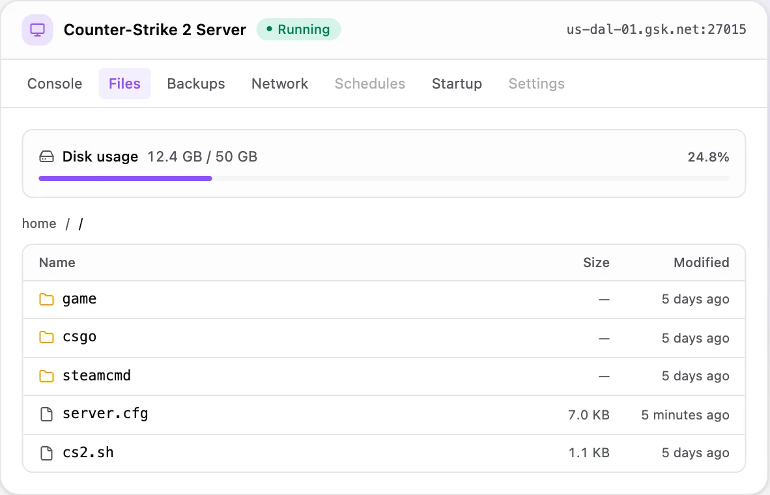Click the 5 minutes ago modified time
This screenshot has width=770, height=495.
(685, 415)
